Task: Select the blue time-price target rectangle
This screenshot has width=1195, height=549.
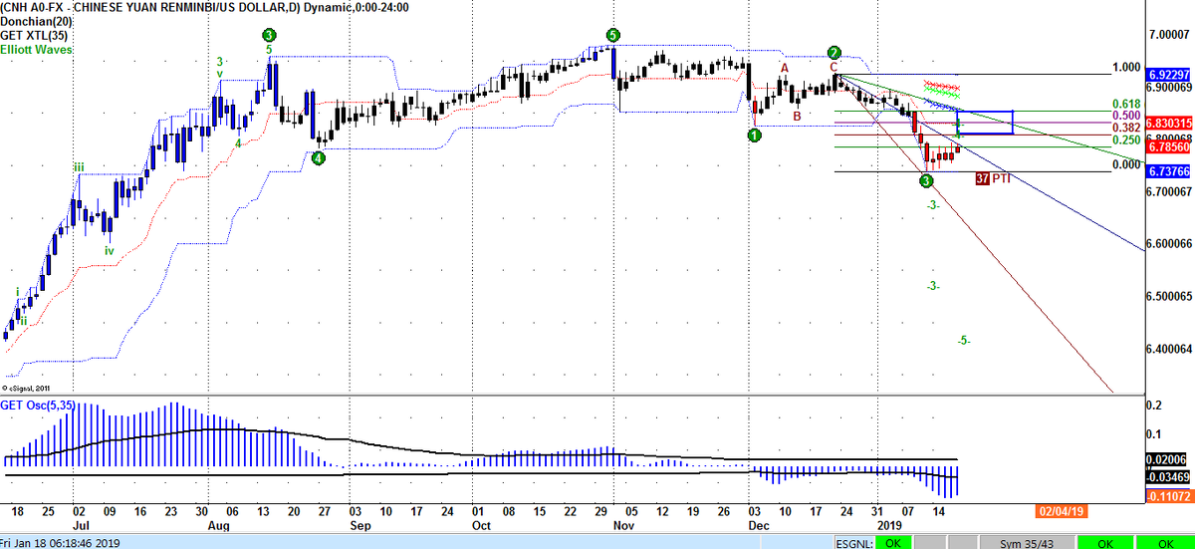Action: [984, 123]
